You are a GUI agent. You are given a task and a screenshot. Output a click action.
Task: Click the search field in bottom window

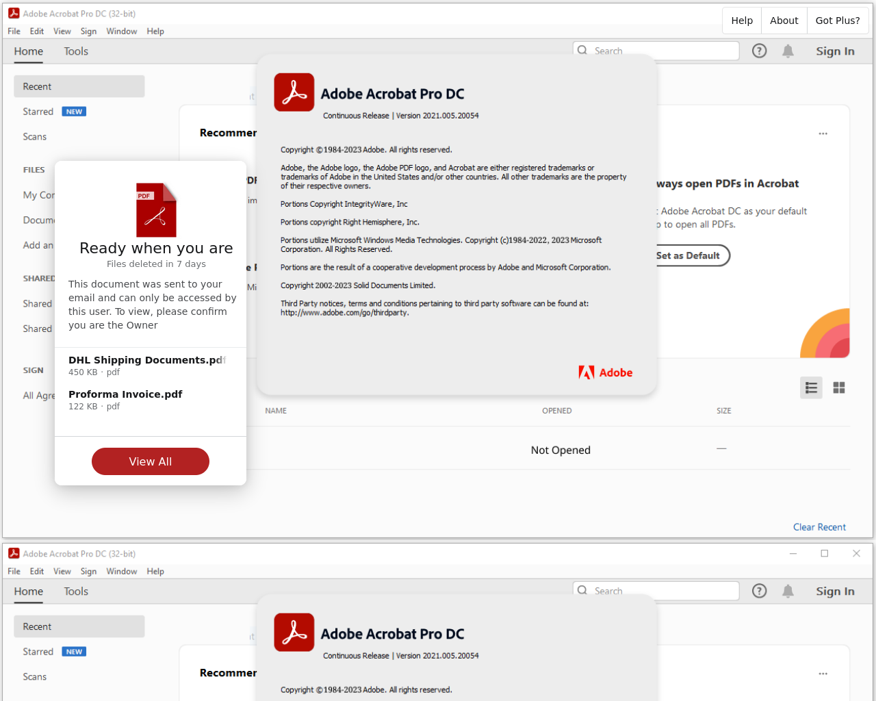656,591
